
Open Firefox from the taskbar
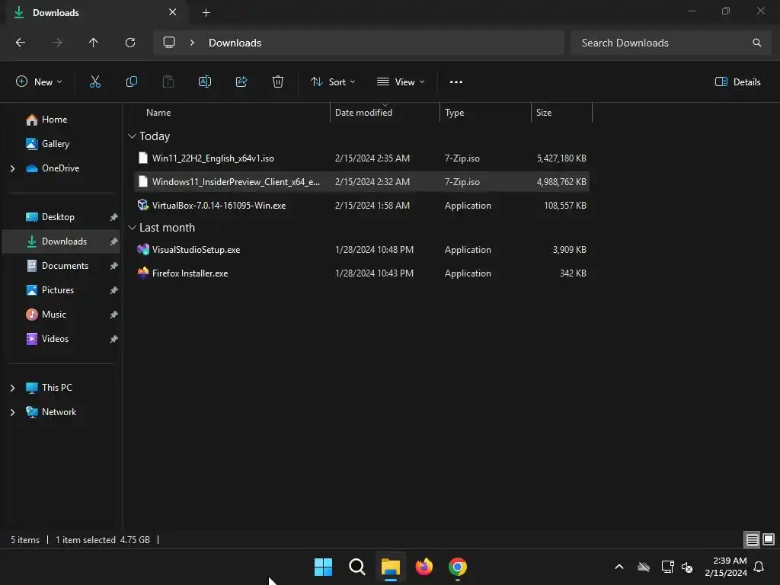coord(424,567)
